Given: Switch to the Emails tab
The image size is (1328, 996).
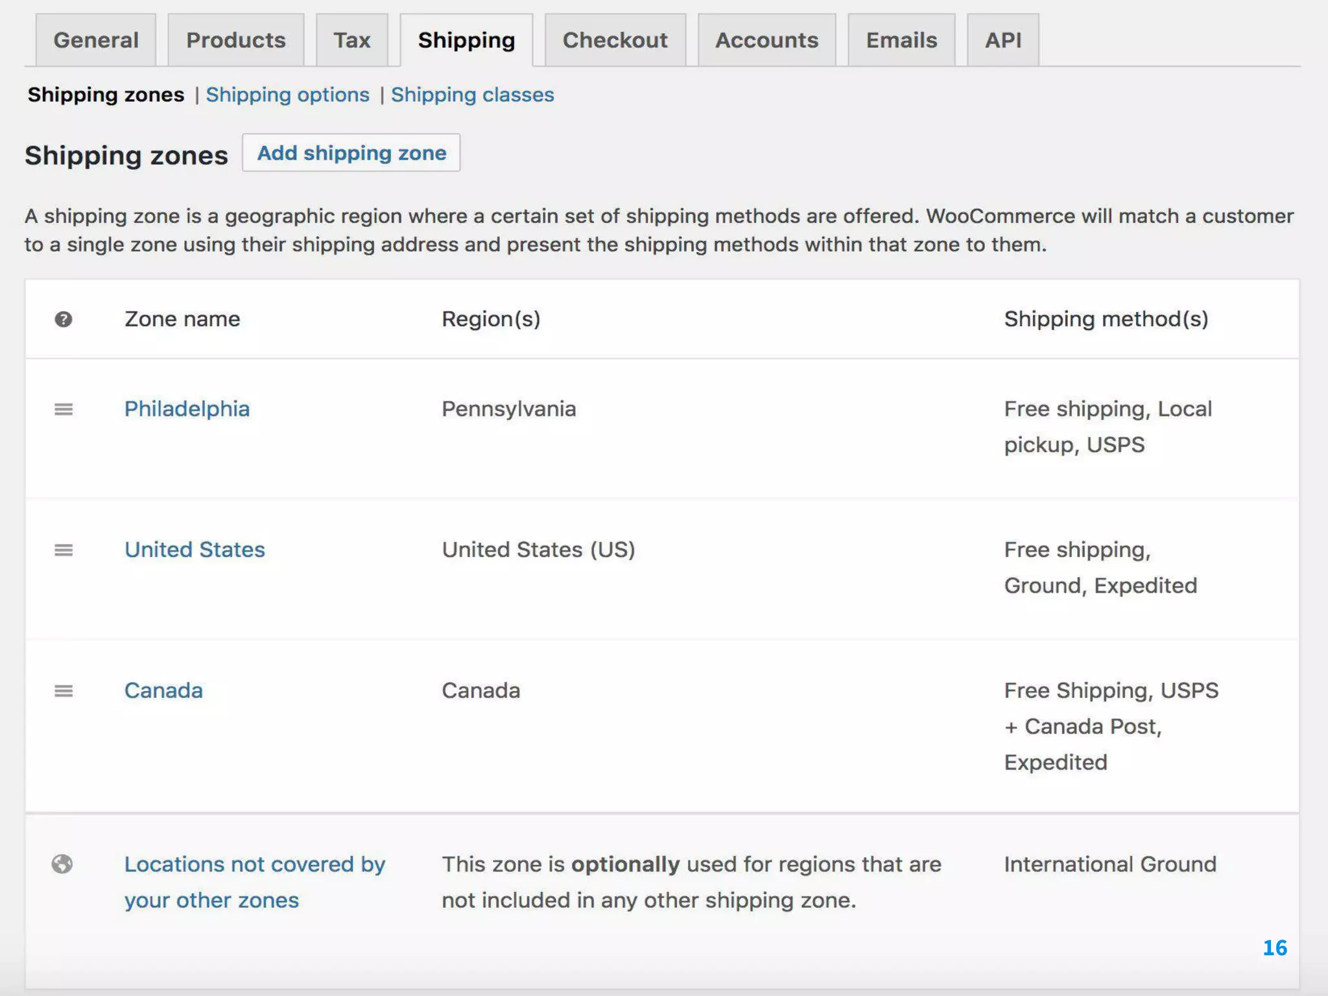Looking at the screenshot, I should point(901,40).
